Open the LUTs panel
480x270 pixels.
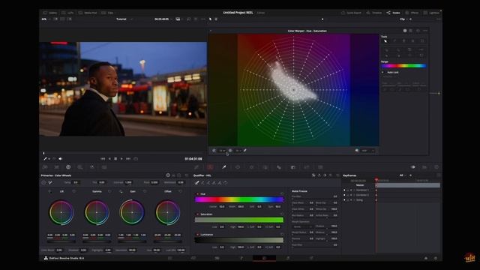[x=67, y=13]
